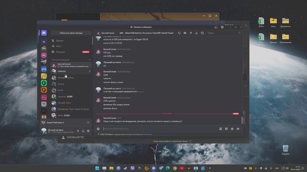
Task: Close the velvette DM with the x
Action: coord(90,71)
